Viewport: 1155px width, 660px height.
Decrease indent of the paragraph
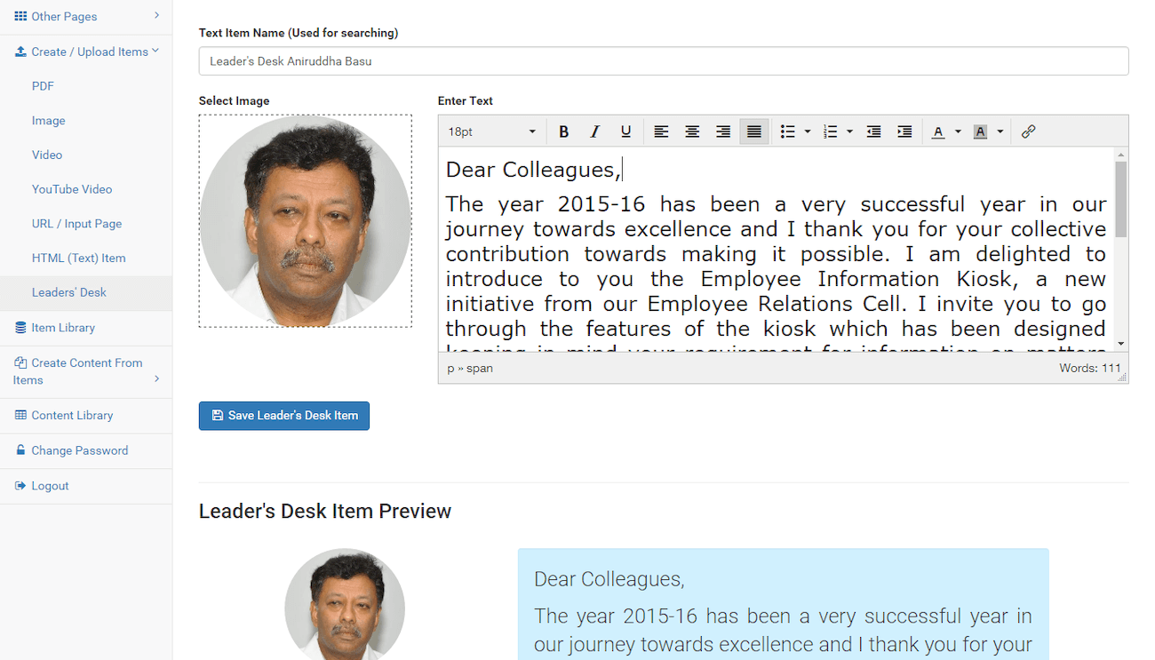click(x=873, y=131)
